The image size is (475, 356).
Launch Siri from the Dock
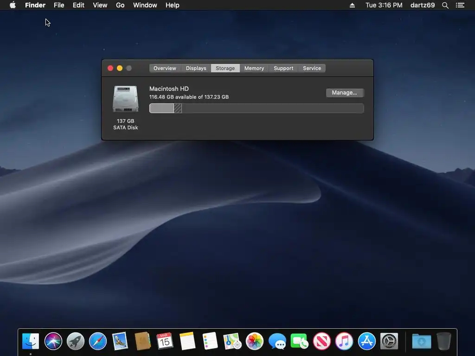(x=53, y=341)
